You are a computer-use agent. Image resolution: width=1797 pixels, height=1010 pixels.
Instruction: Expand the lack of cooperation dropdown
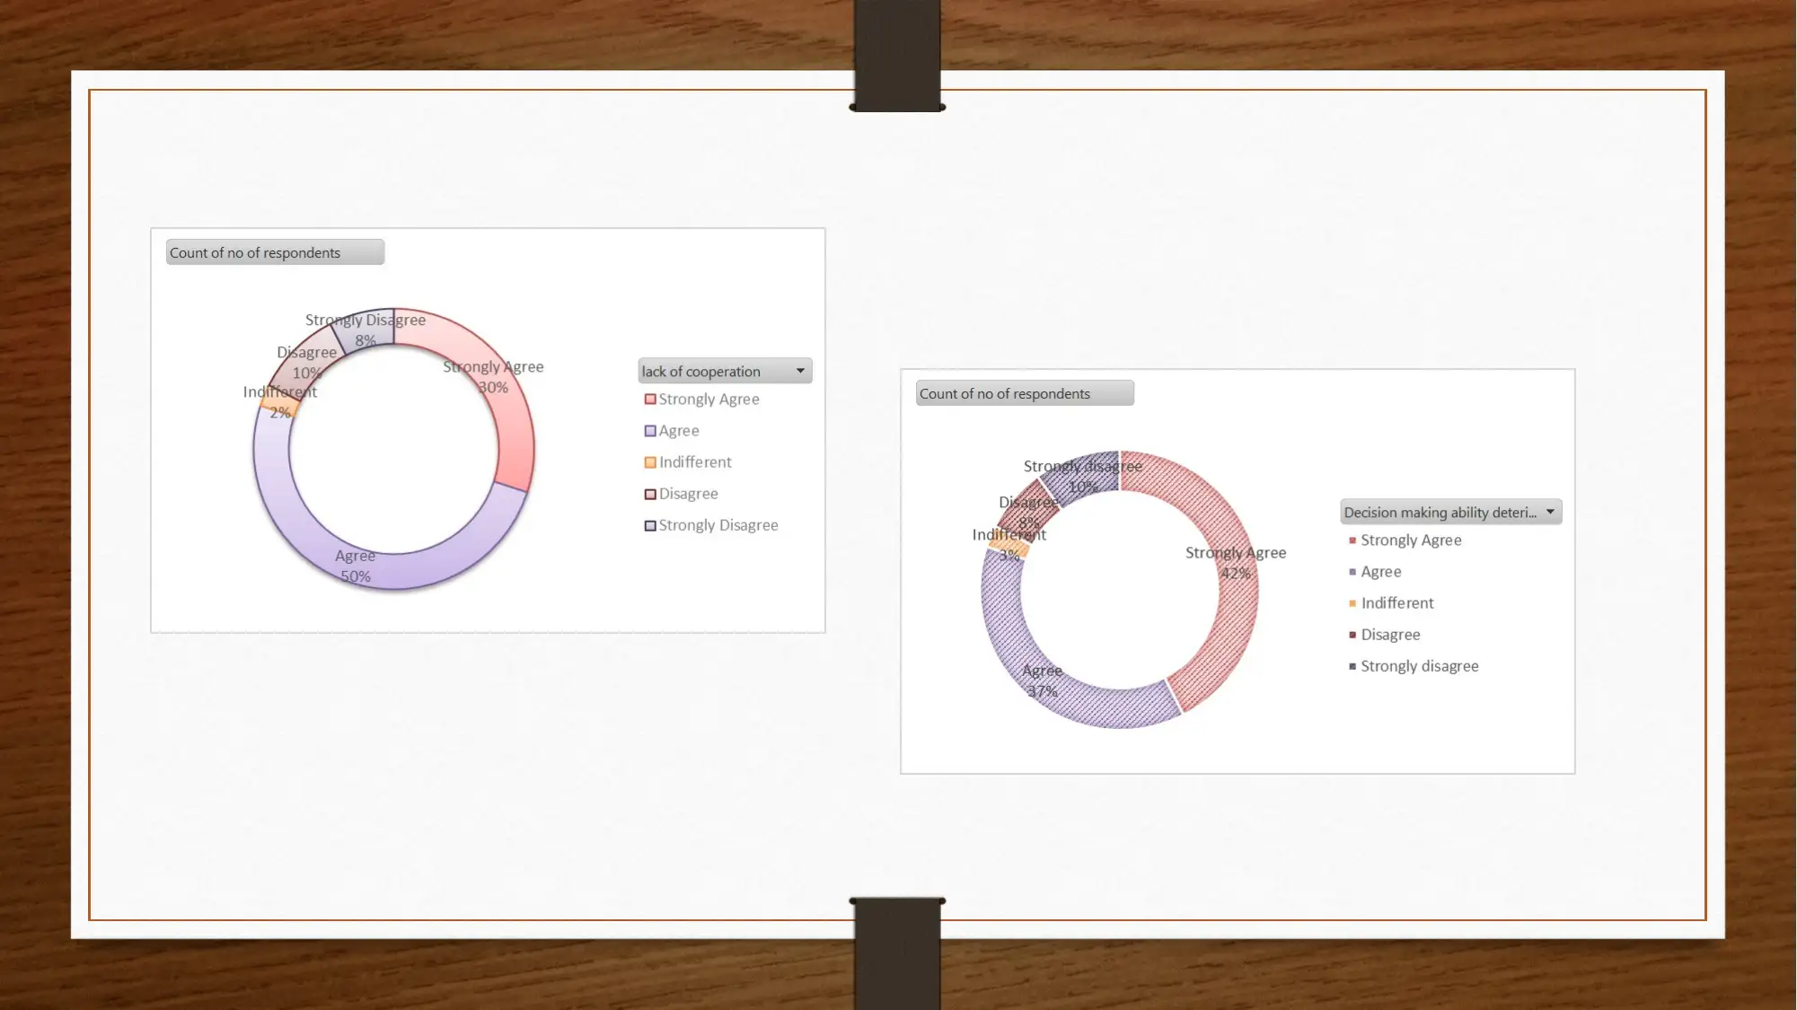[x=800, y=371]
